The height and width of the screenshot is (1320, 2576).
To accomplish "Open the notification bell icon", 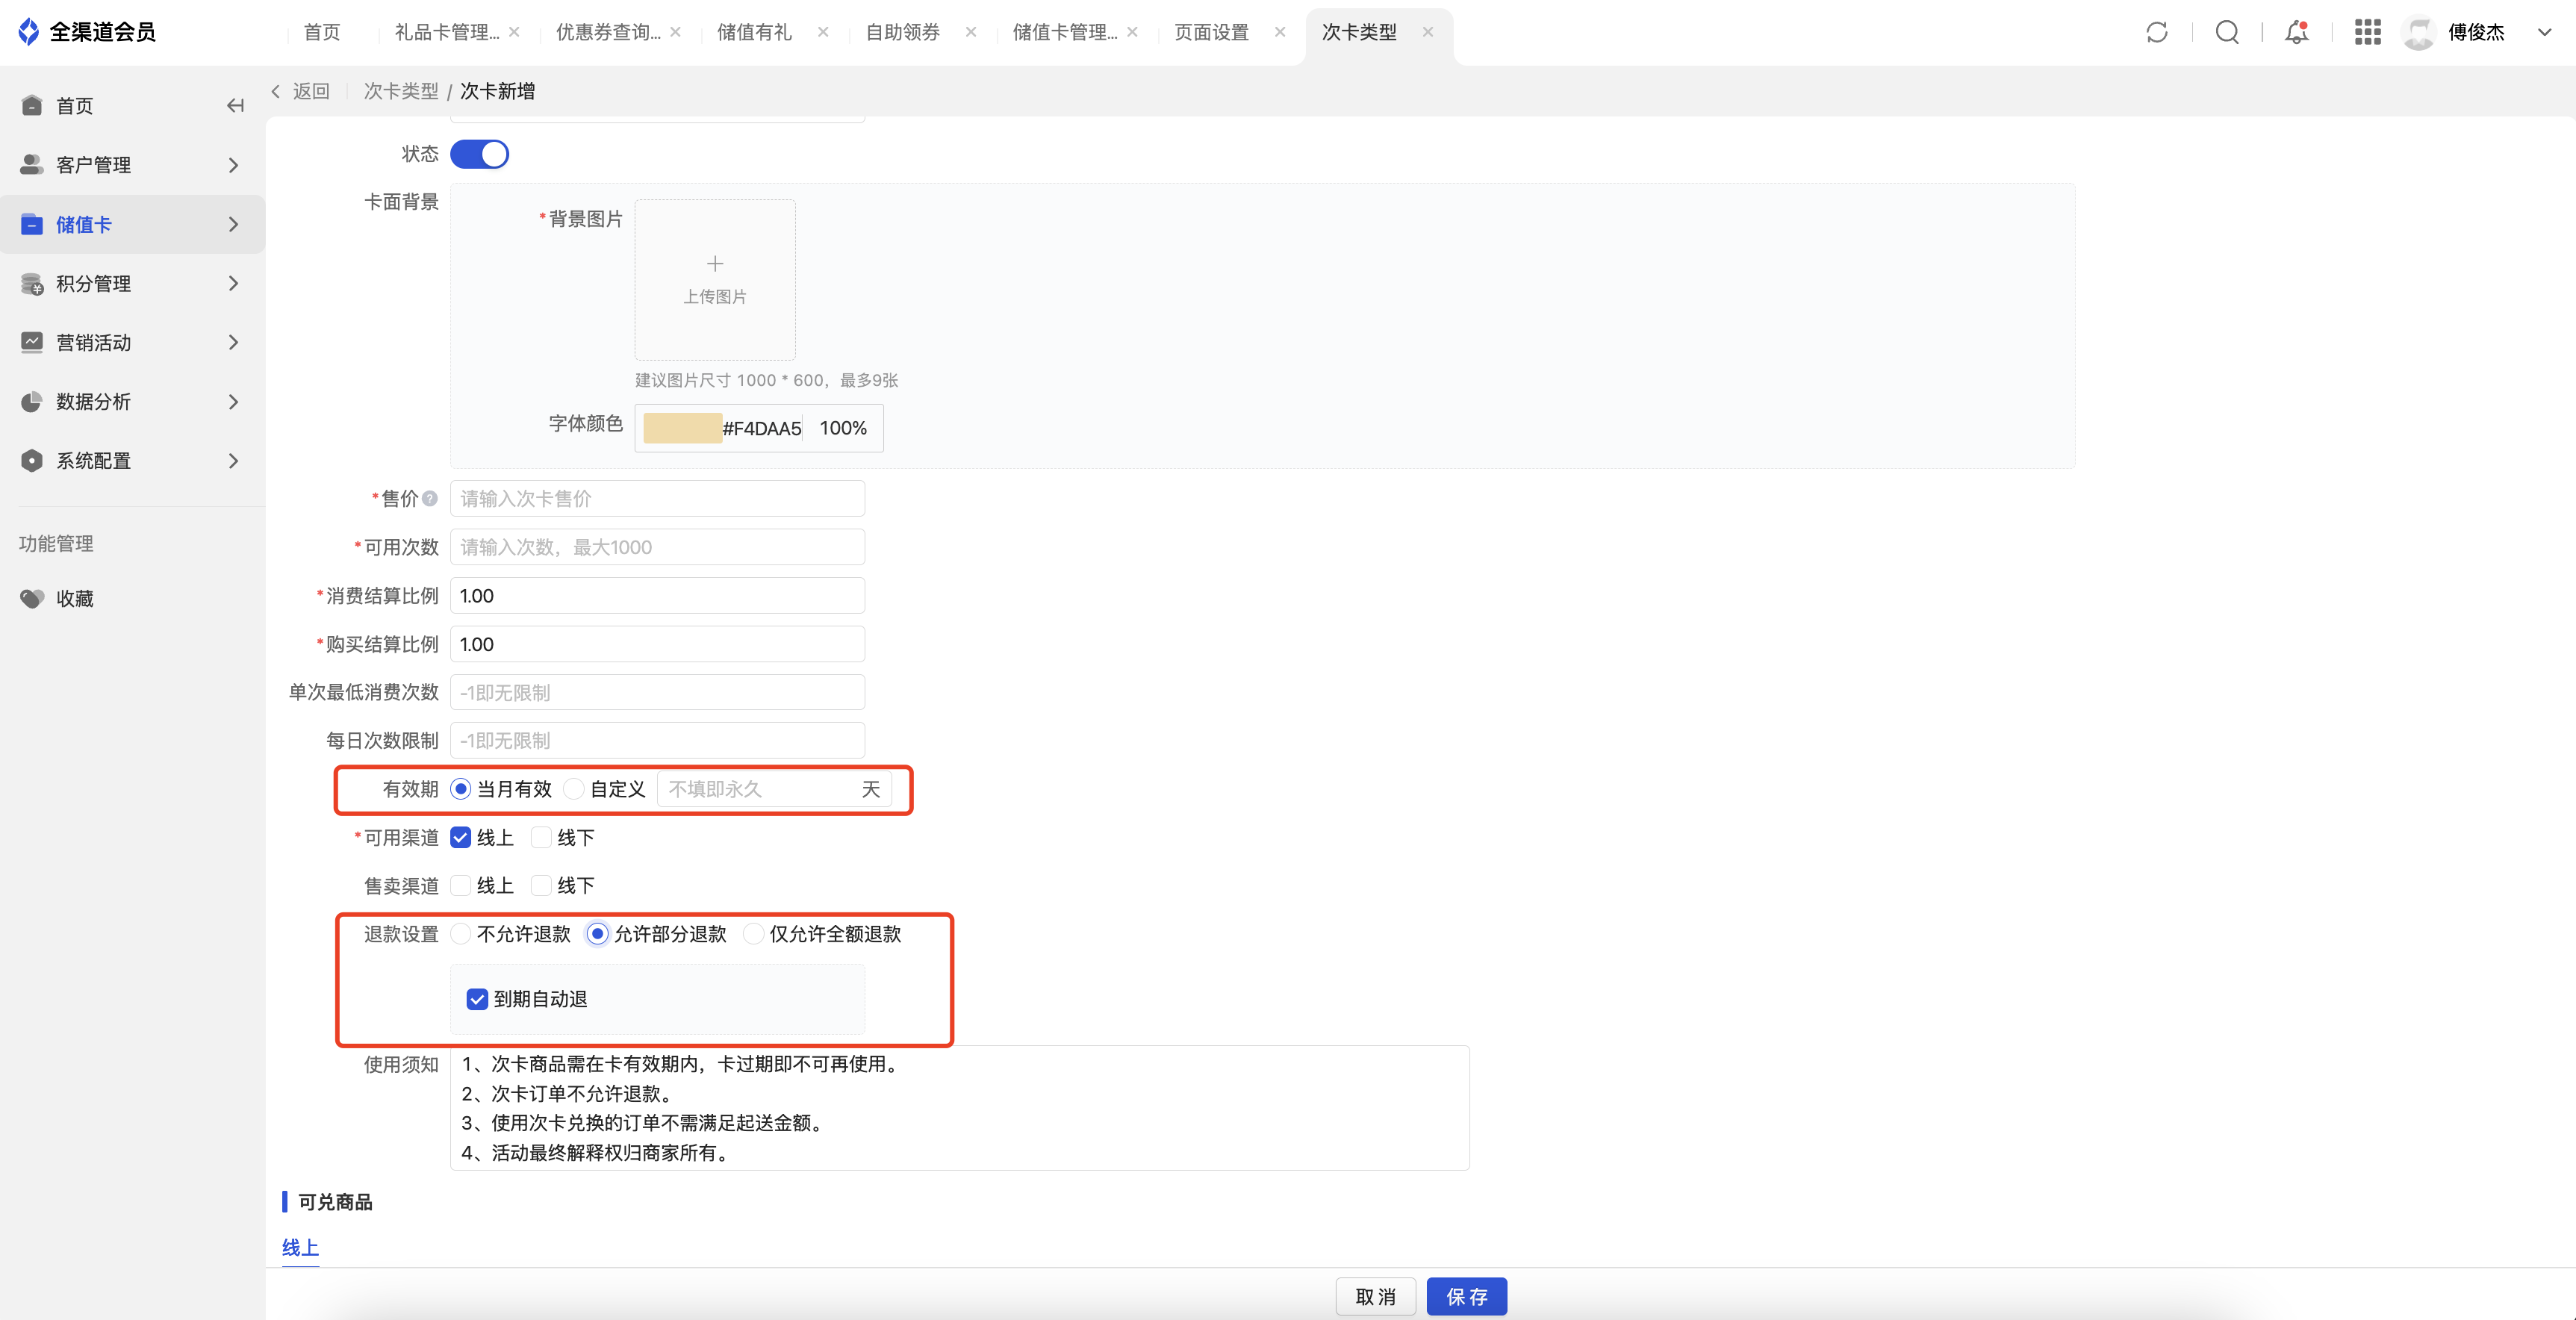I will (x=2297, y=32).
